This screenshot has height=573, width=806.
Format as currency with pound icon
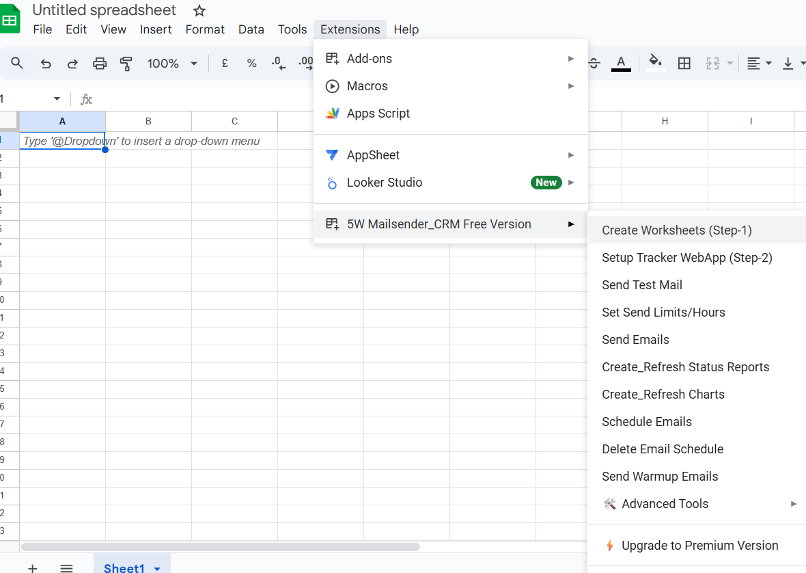pyautogui.click(x=225, y=64)
